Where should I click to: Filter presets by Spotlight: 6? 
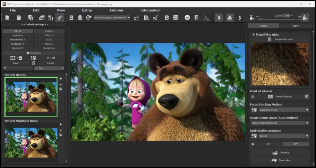[x=49, y=48]
